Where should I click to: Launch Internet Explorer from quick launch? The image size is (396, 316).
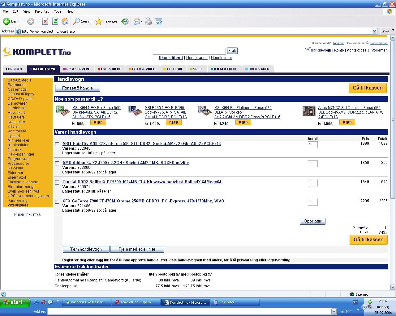(36, 302)
